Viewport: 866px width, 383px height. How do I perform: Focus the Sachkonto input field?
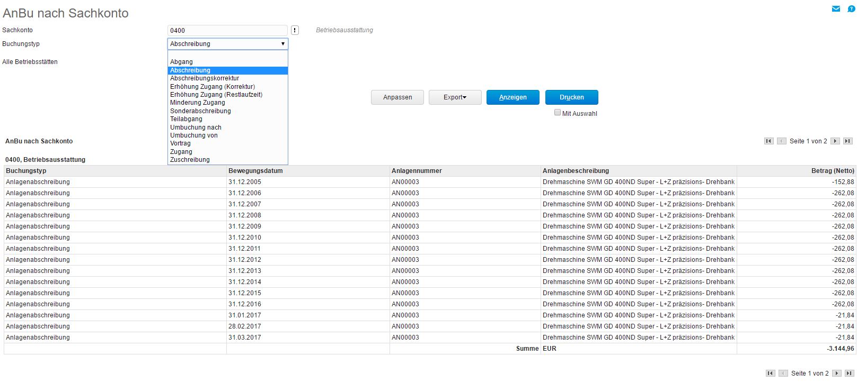[x=227, y=31]
